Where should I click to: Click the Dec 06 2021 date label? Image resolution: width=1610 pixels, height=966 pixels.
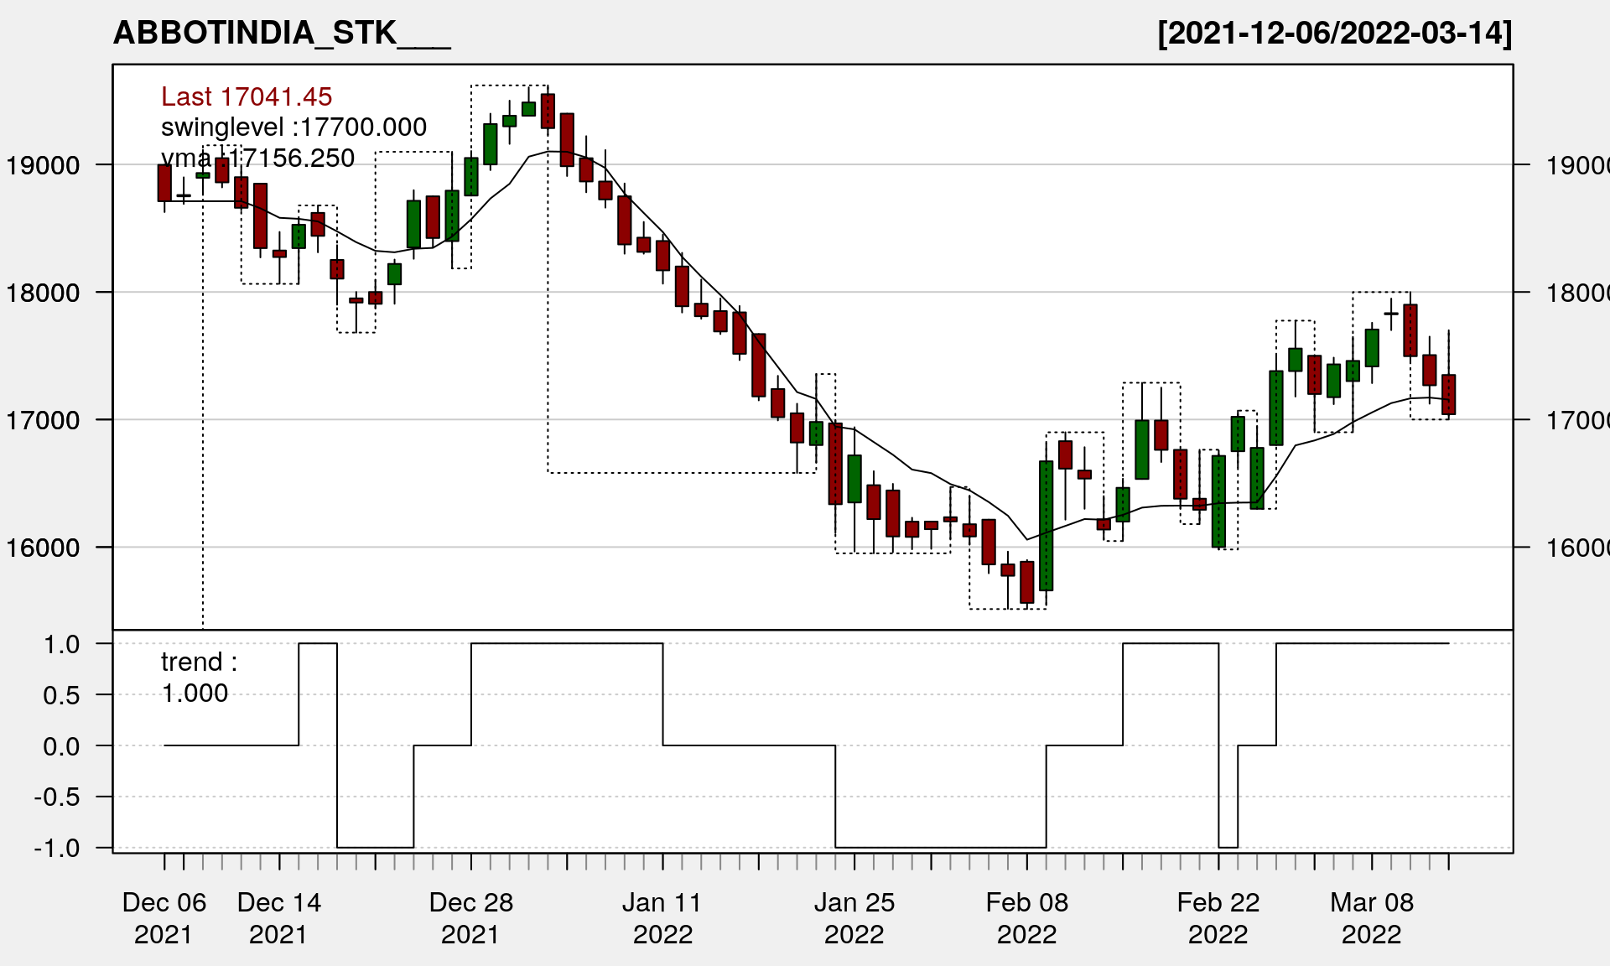click(x=164, y=917)
